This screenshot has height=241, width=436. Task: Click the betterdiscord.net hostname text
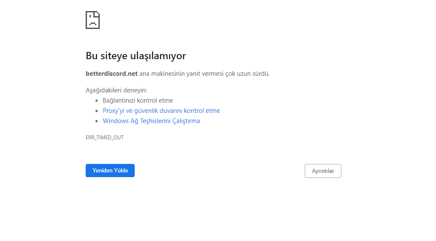point(112,74)
